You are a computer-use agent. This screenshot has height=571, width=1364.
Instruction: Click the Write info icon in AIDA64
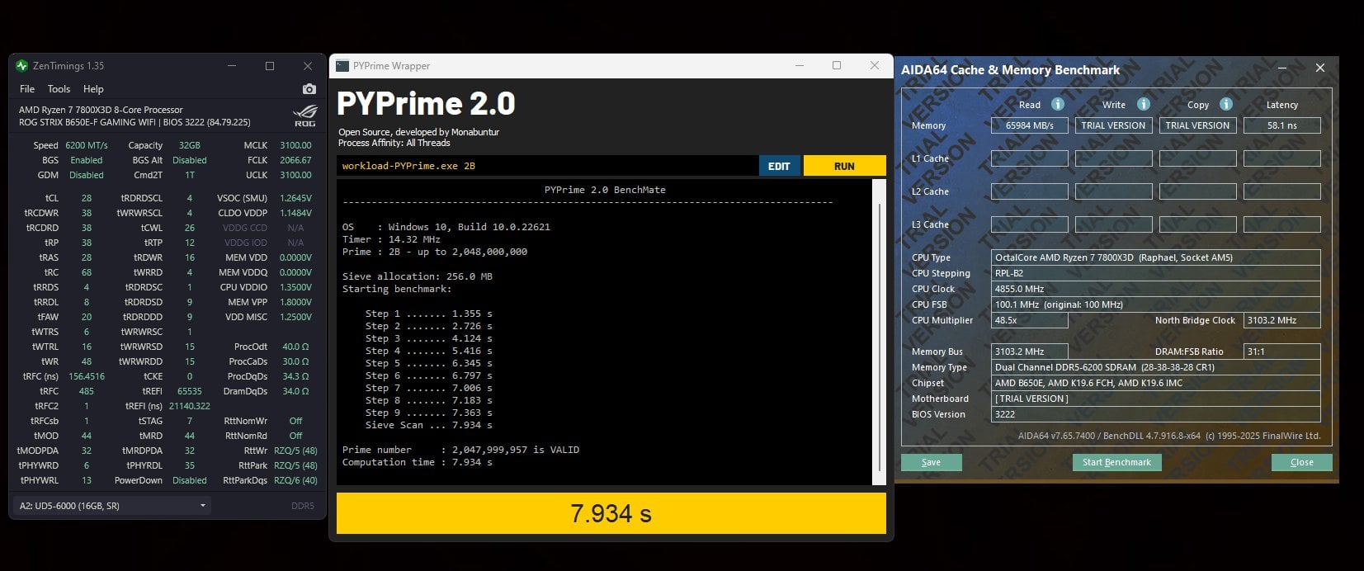[1144, 104]
